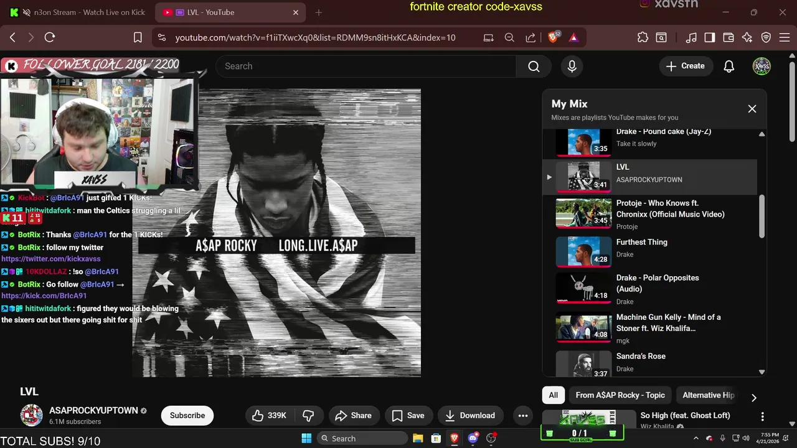Open Discord from the taskbar
The image size is (797, 448).
(x=473, y=438)
